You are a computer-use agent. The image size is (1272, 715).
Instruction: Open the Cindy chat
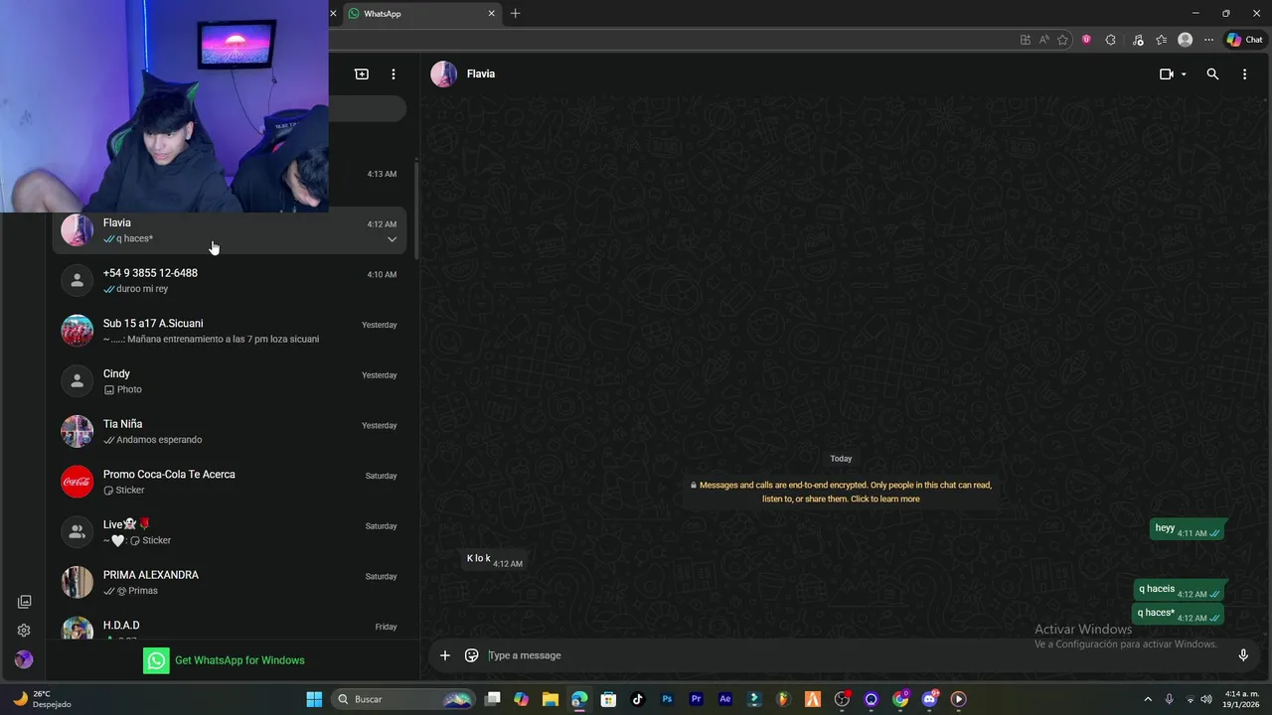click(x=230, y=381)
